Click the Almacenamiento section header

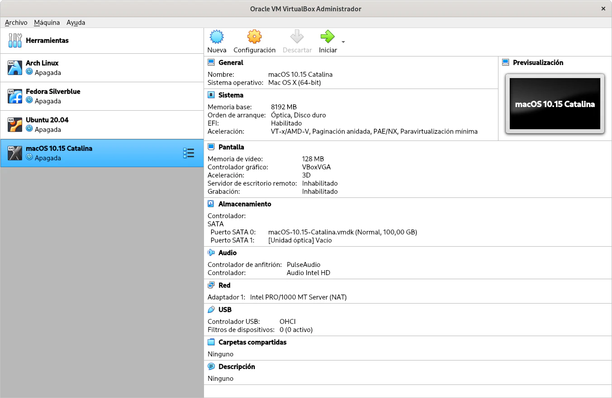coord(244,204)
